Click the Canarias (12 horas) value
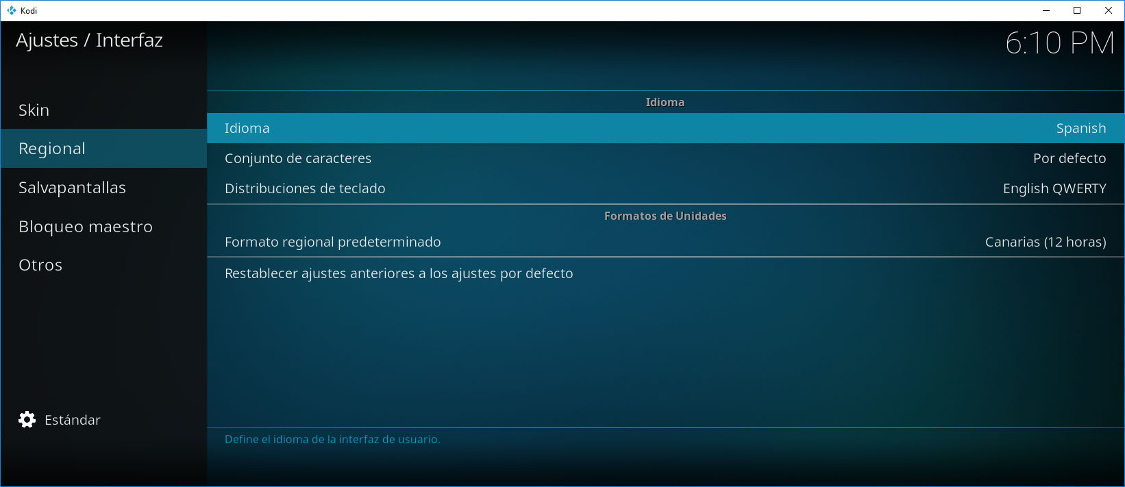 tap(1046, 242)
